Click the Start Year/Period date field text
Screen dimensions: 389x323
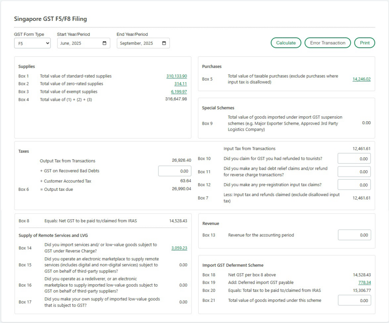(71, 43)
